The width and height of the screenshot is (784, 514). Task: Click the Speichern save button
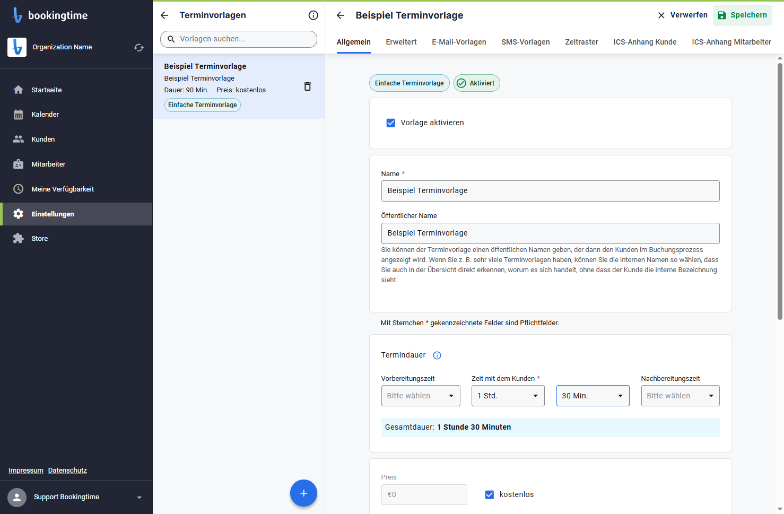[743, 15]
